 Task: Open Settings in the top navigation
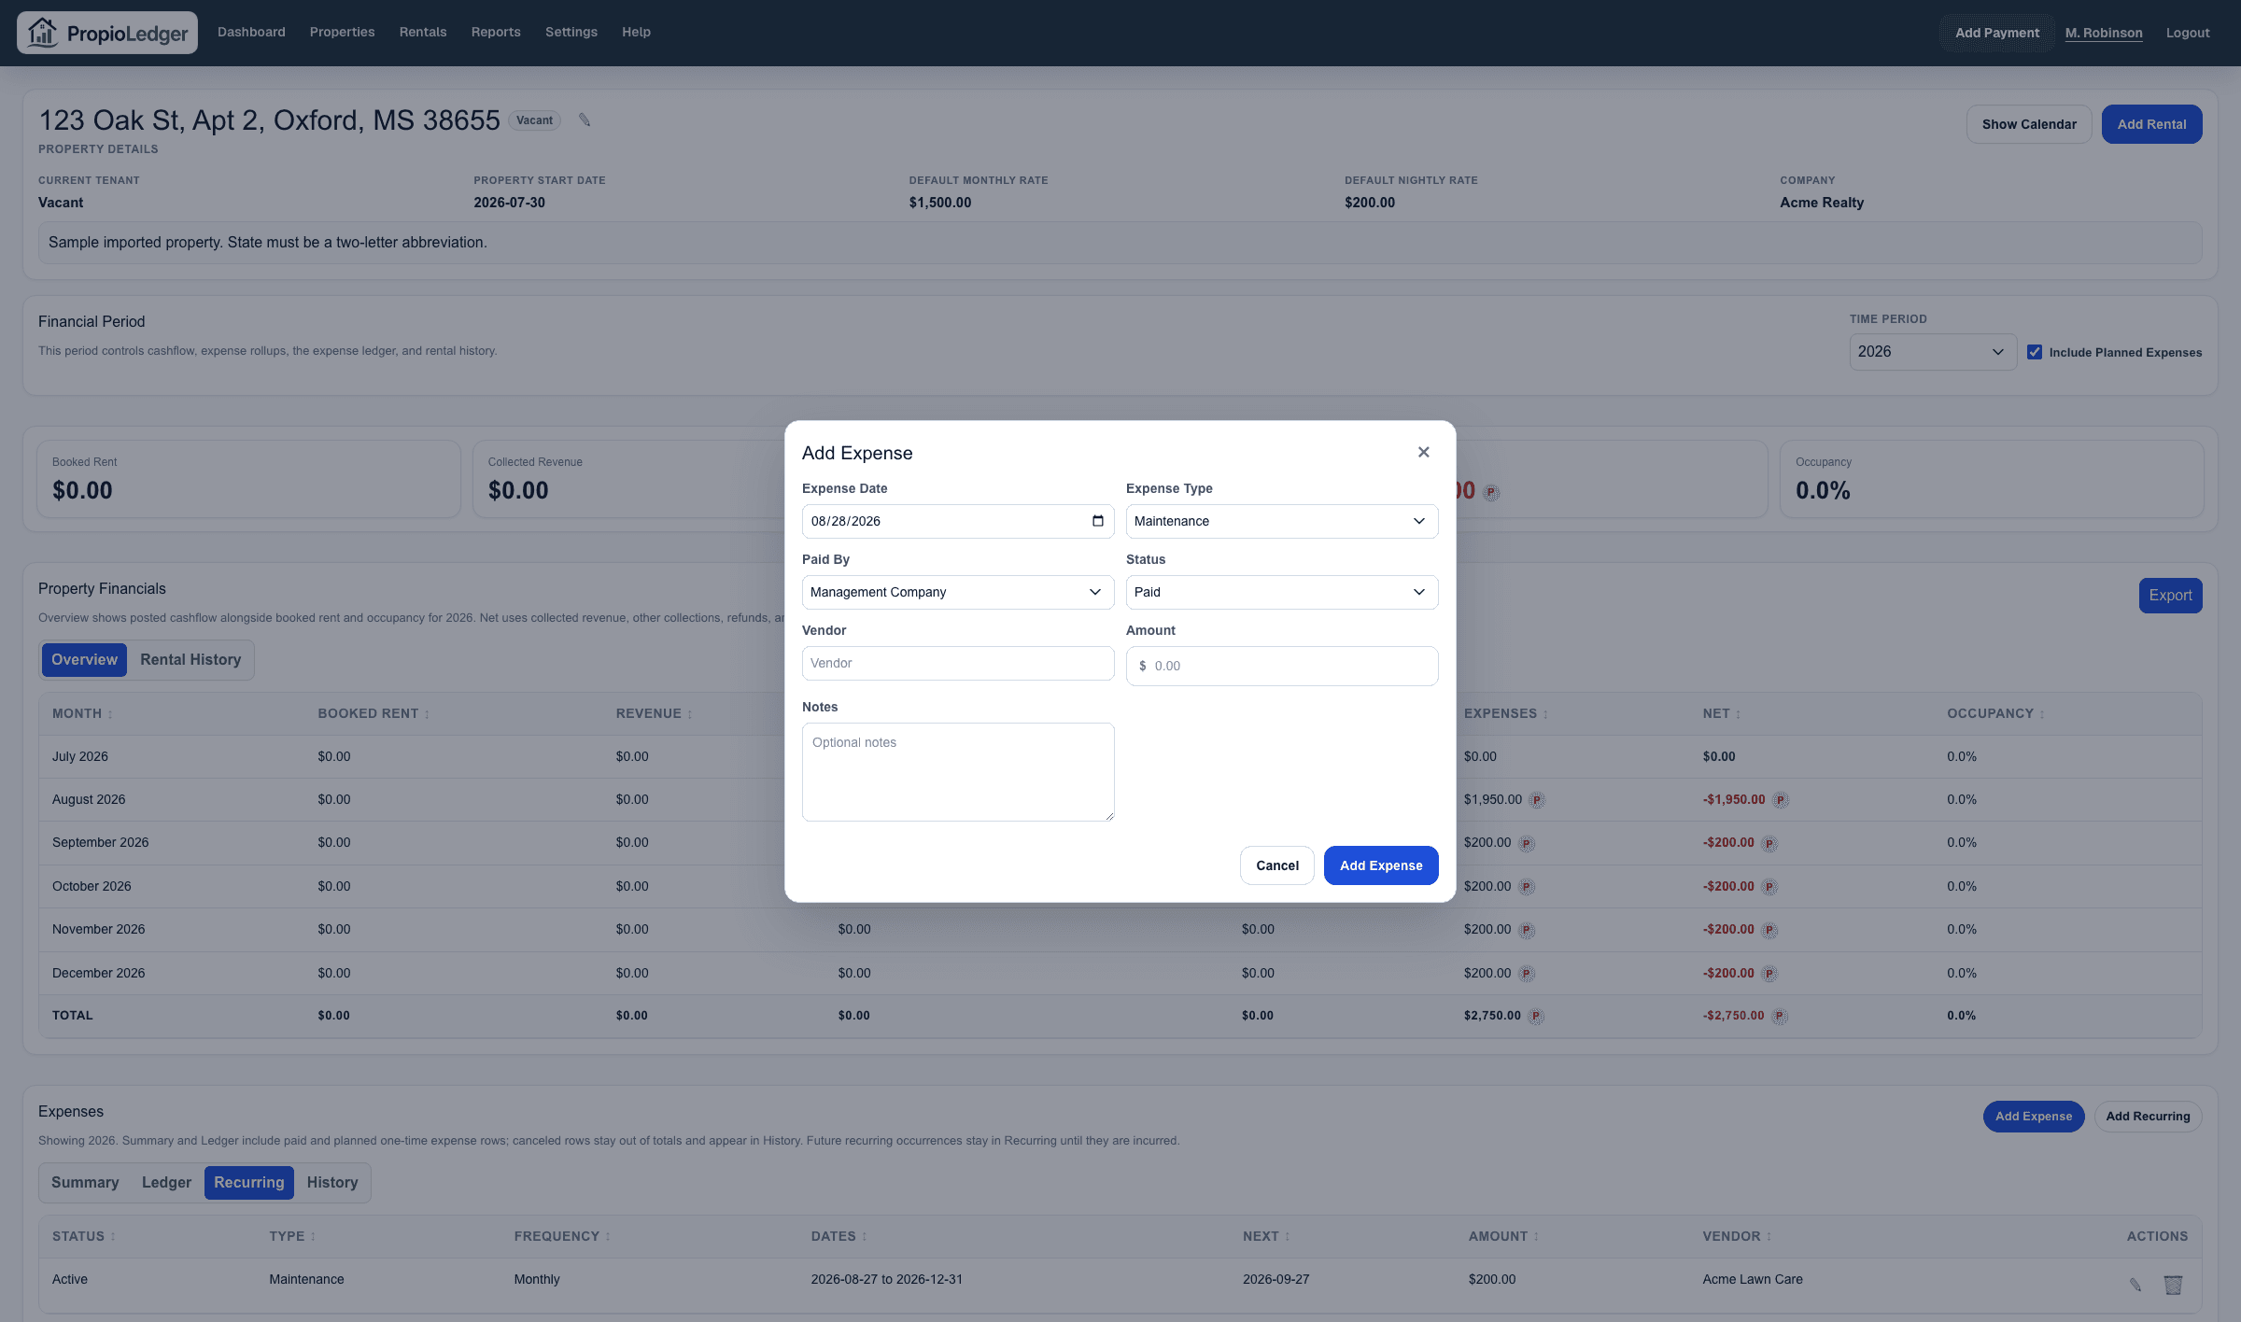[x=571, y=32]
